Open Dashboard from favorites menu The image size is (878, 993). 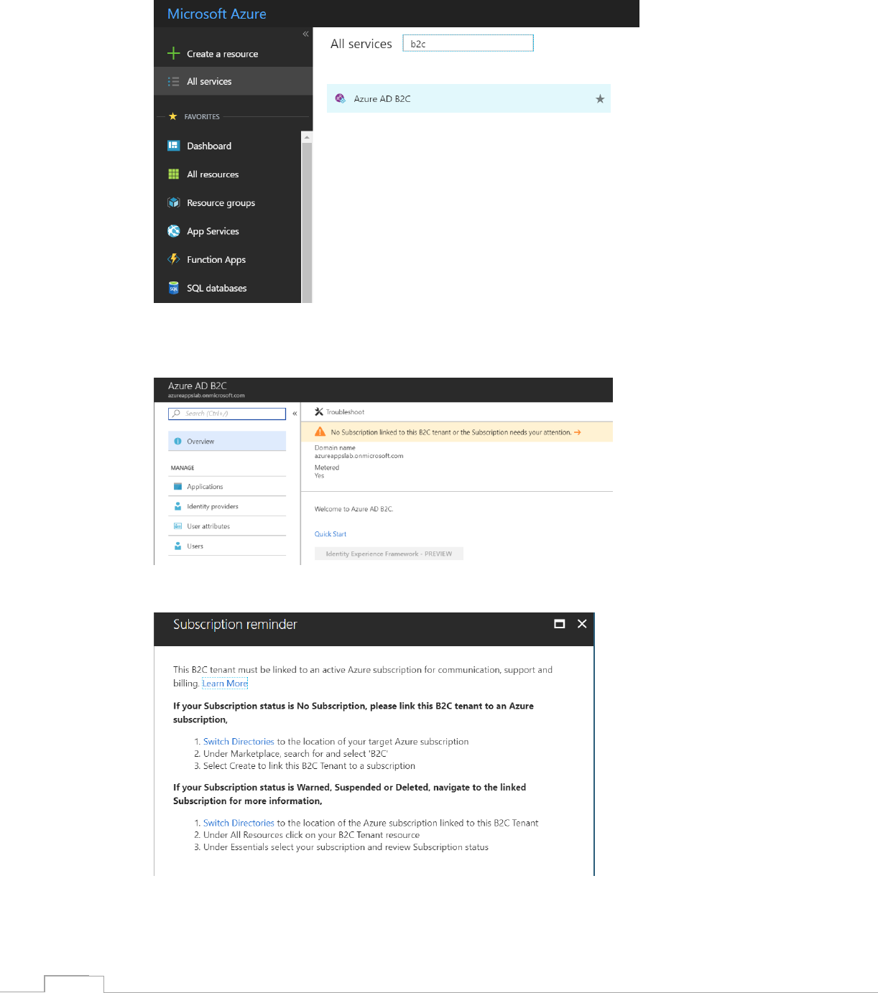pos(209,146)
